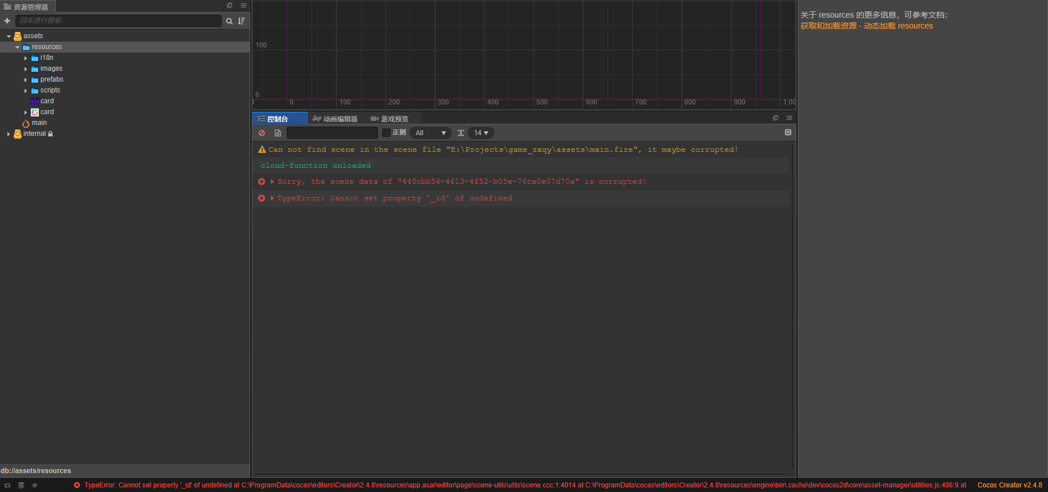Expand the TypeError log entry details
The height and width of the screenshot is (492, 1048).
tap(272, 198)
